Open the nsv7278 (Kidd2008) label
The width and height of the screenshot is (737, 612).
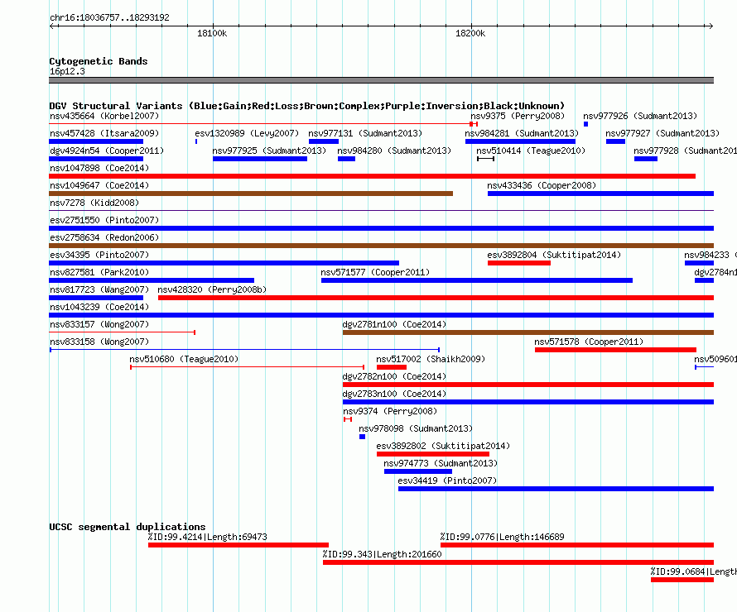coord(94,203)
